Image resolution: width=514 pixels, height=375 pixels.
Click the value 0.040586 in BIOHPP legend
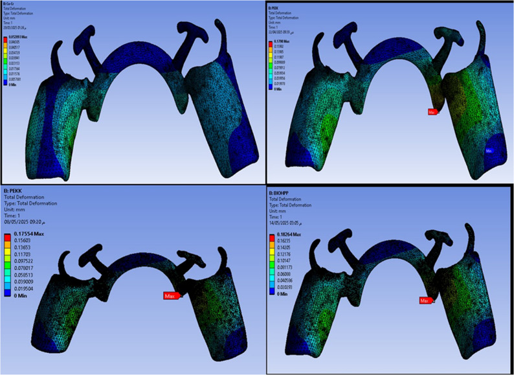click(x=285, y=280)
